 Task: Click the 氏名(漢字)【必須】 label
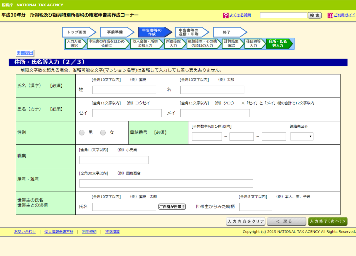click(x=40, y=86)
